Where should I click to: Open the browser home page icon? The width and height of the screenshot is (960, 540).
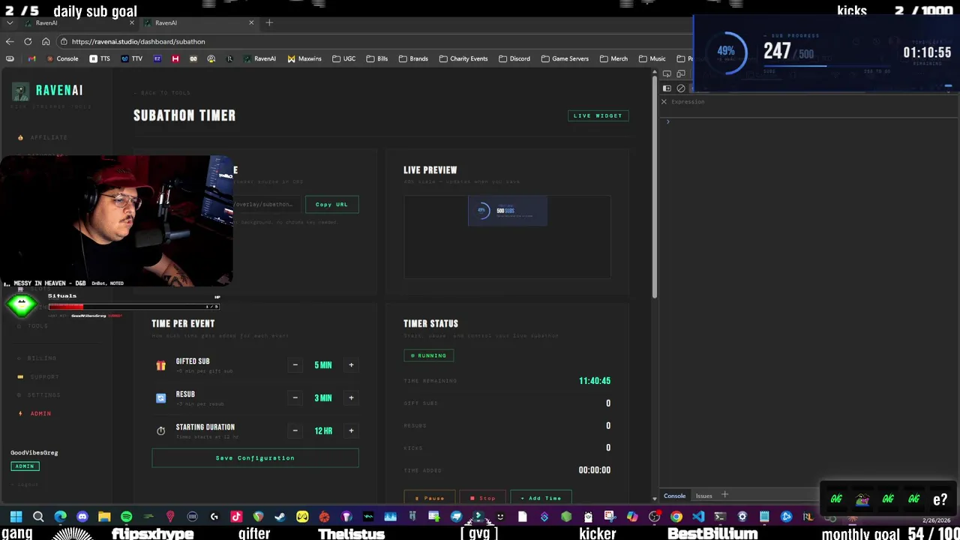[46, 41]
